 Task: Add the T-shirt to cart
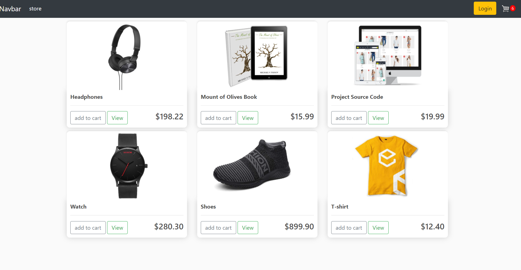click(x=349, y=227)
